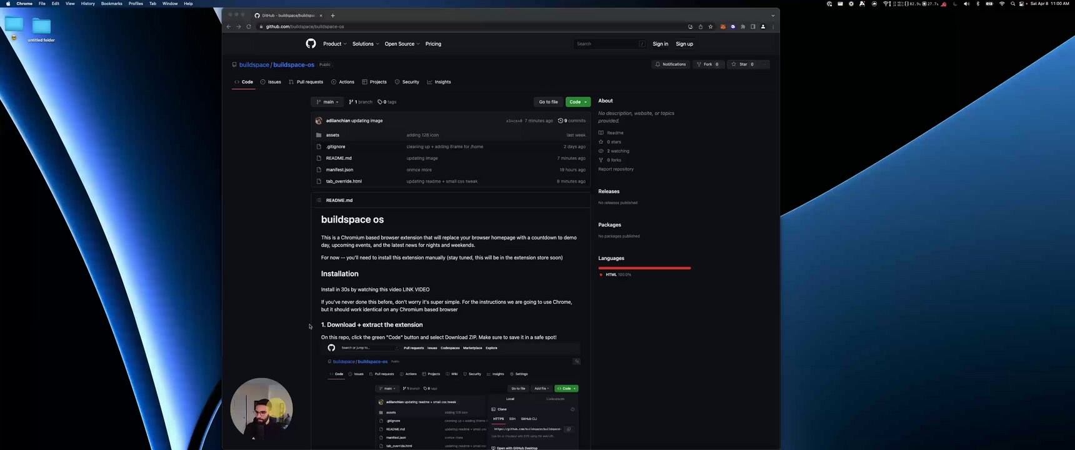
Task: Open the Apple menu
Action: coord(8,4)
